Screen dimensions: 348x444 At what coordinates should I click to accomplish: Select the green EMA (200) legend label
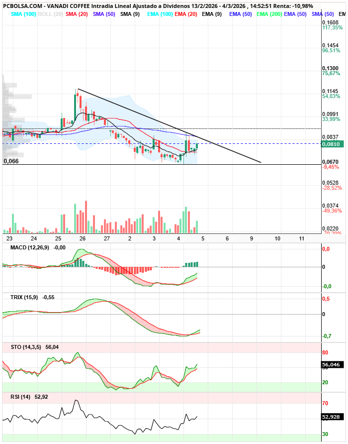[269, 14]
